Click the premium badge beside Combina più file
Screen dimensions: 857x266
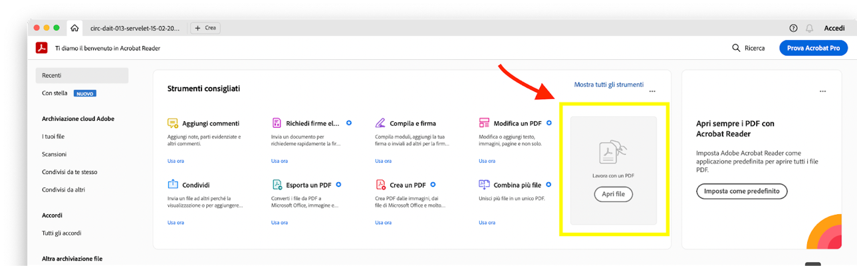coord(549,184)
